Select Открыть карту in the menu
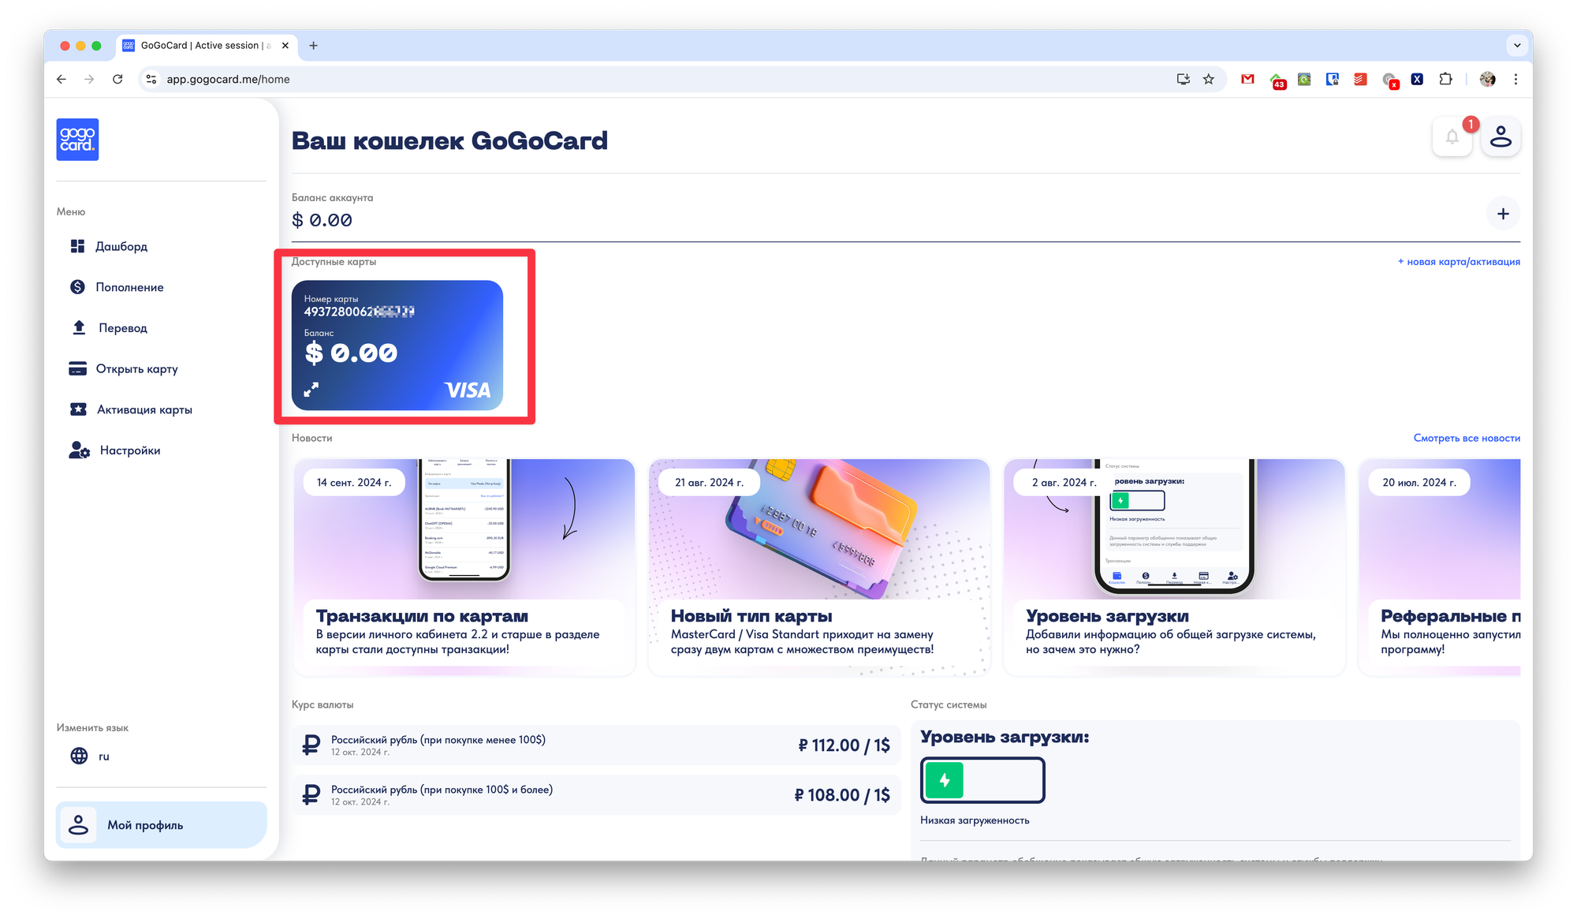The image size is (1577, 919). (136, 369)
